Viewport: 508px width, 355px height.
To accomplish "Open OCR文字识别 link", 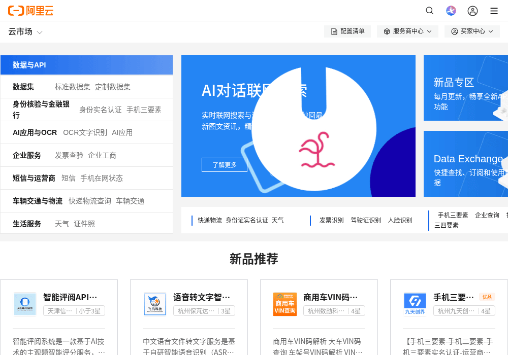I will click(x=85, y=132).
